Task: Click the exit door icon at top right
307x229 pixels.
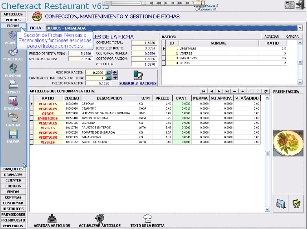Action: click(x=301, y=5)
